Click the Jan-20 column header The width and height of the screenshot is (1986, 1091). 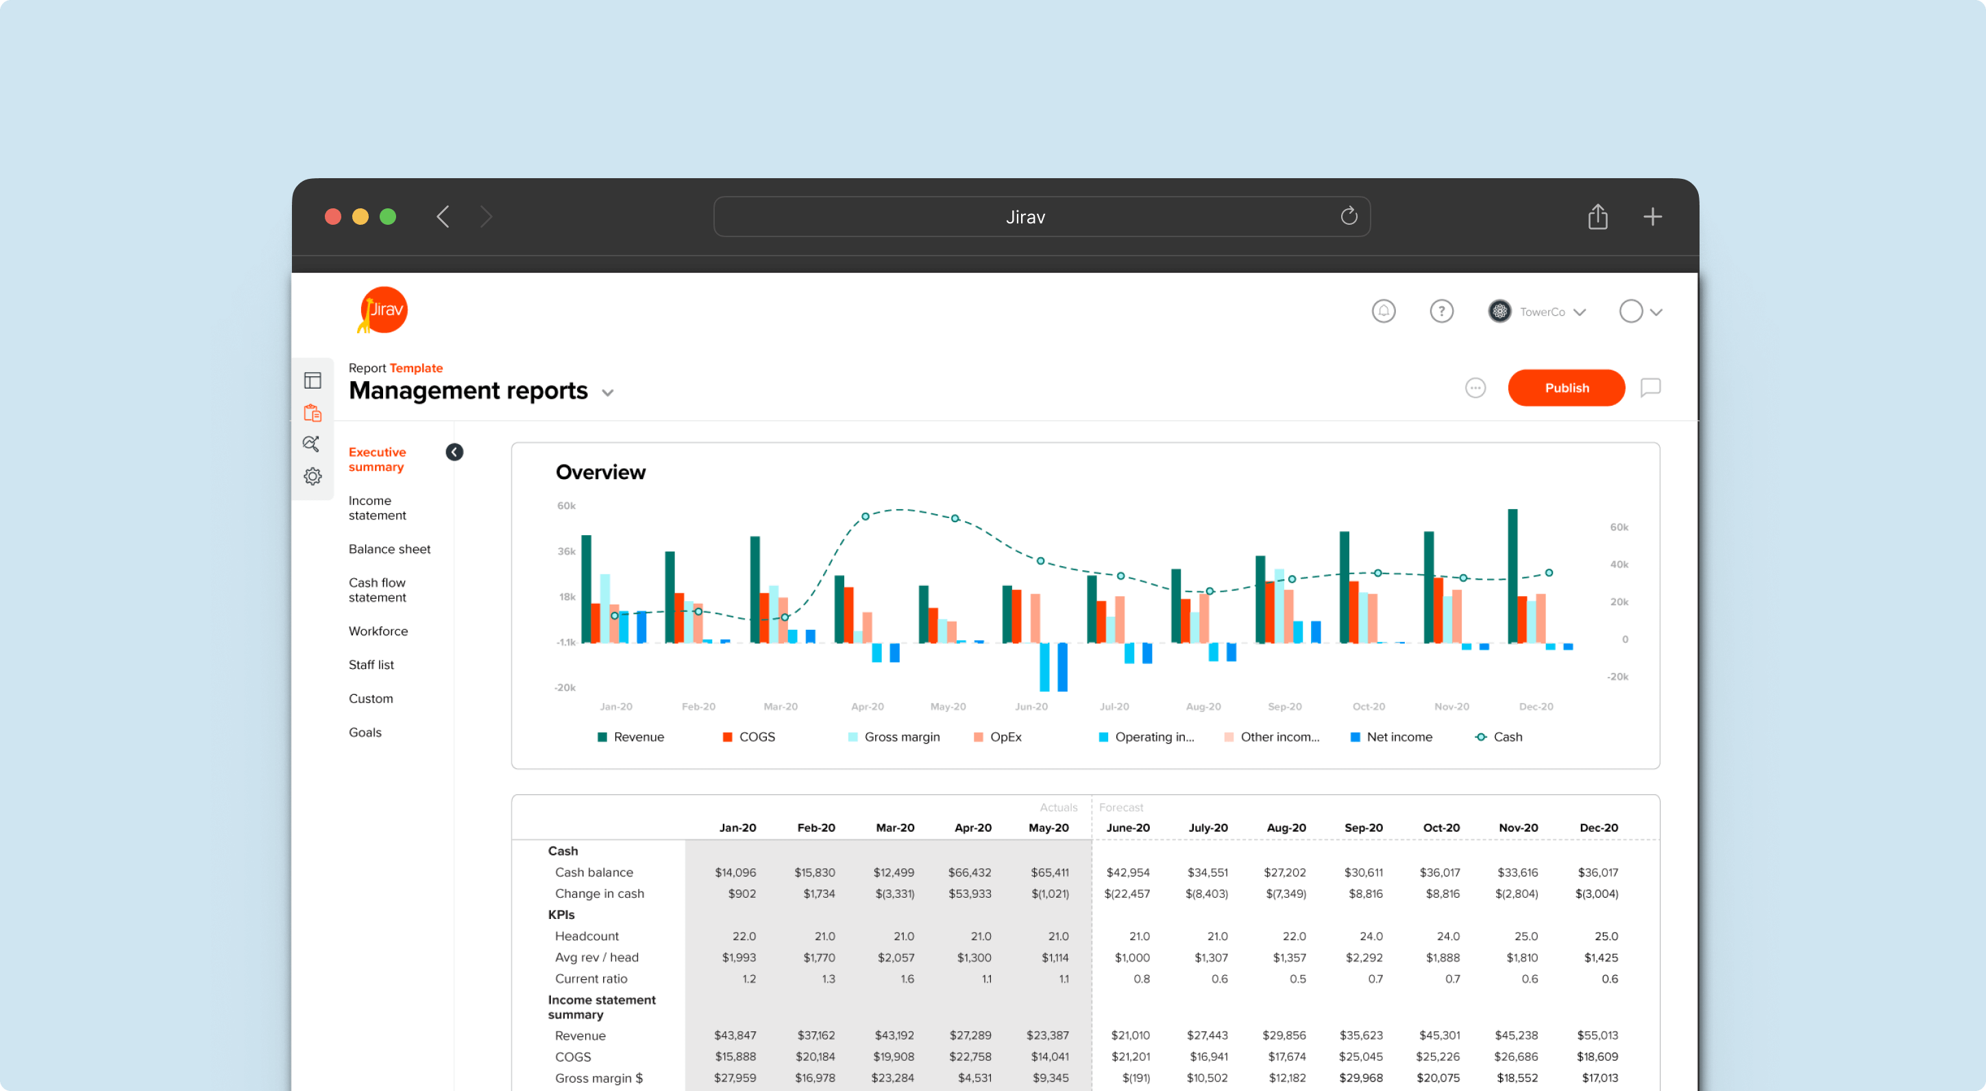point(737,827)
